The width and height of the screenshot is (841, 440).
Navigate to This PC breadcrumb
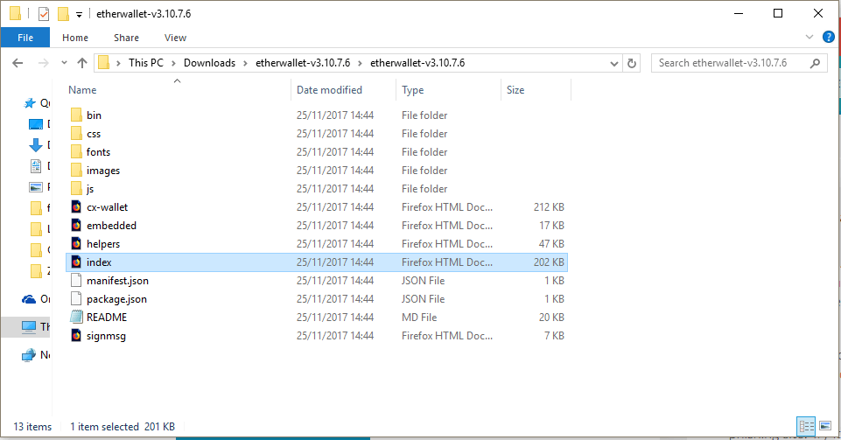pos(146,63)
